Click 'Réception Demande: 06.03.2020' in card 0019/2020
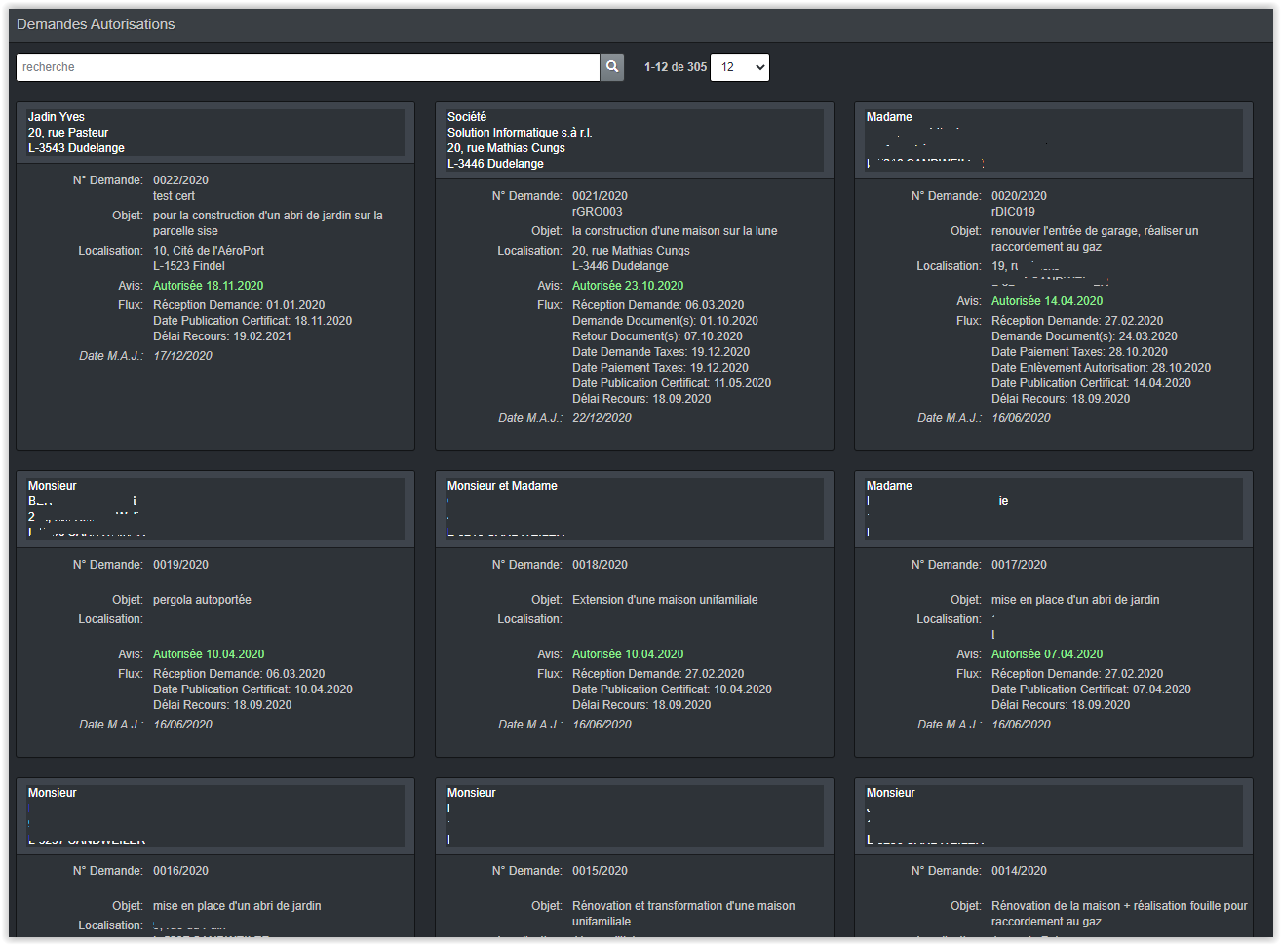This screenshot has width=1281, height=945. pyautogui.click(x=239, y=674)
